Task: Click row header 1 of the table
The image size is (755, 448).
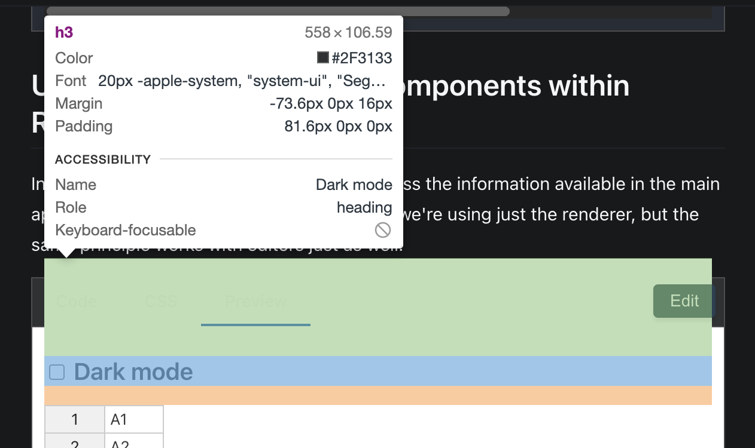Action: click(74, 419)
